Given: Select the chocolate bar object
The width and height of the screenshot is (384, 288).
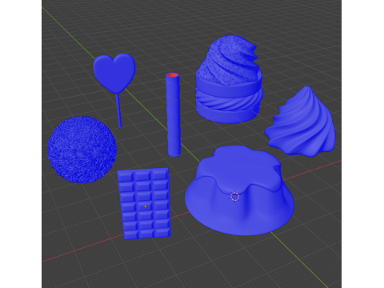Looking at the screenshot, I should point(144,203).
